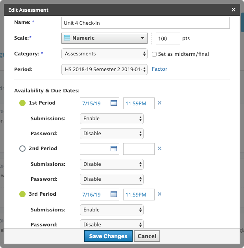Toggle 3rd Period green availability circle
Image resolution: width=244 pixels, height=248 pixels.
[22, 194]
